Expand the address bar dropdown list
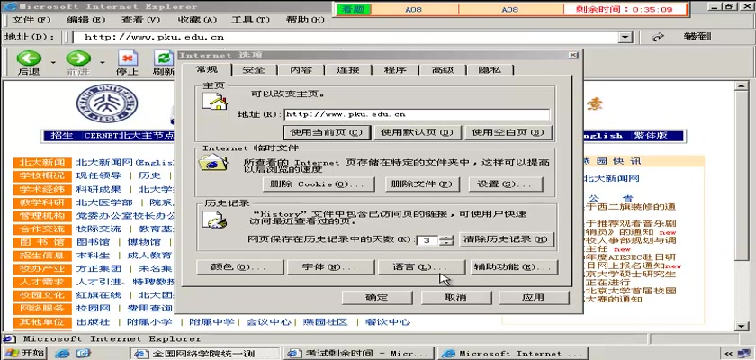The height and width of the screenshot is (360, 756). (625, 37)
